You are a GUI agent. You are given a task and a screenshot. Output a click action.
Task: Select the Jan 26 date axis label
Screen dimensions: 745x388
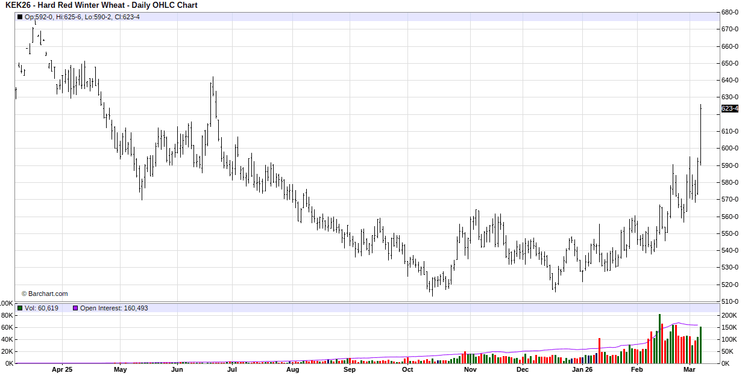point(582,370)
